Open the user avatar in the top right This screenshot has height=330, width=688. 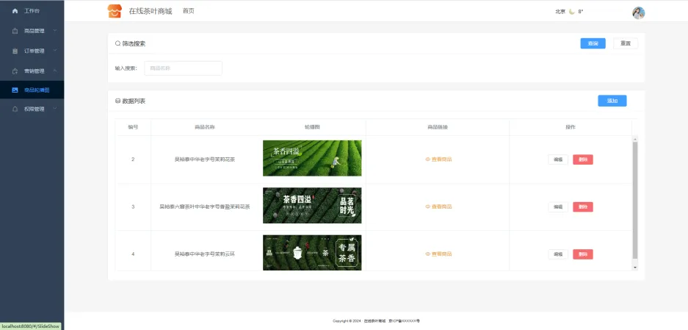coord(638,12)
